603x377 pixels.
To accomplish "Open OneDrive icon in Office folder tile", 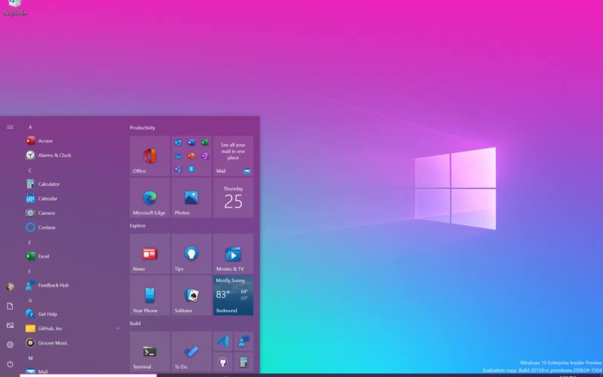I will tap(178, 156).
